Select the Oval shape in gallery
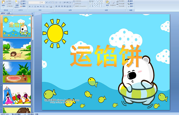Viewport: 179px width, 115px height. tap(102, 1)
